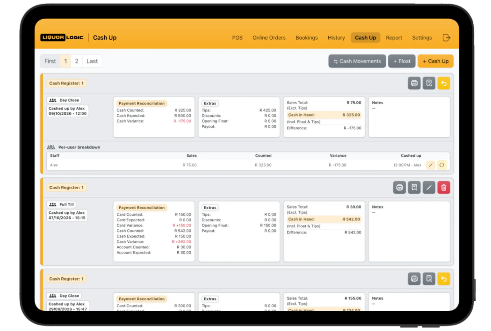Click 'Cashed up by Alex 07/10/2026 - 15:15'
Viewport: 491px width, 331px height.
click(67, 215)
